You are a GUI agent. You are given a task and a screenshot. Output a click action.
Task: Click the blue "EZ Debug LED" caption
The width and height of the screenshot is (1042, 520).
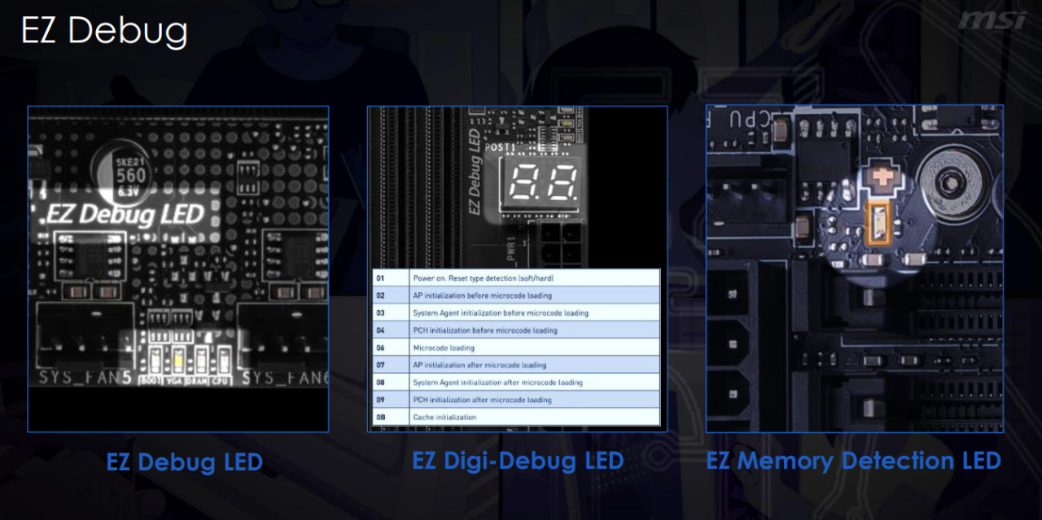click(185, 463)
